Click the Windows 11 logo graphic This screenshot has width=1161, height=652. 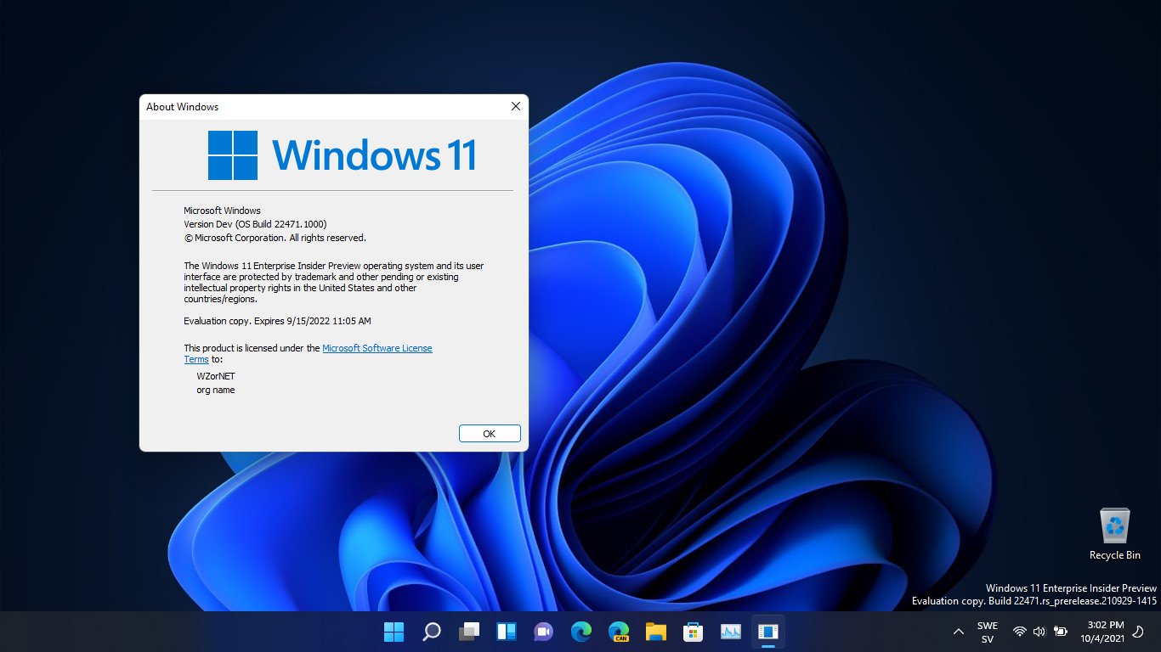tap(342, 155)
